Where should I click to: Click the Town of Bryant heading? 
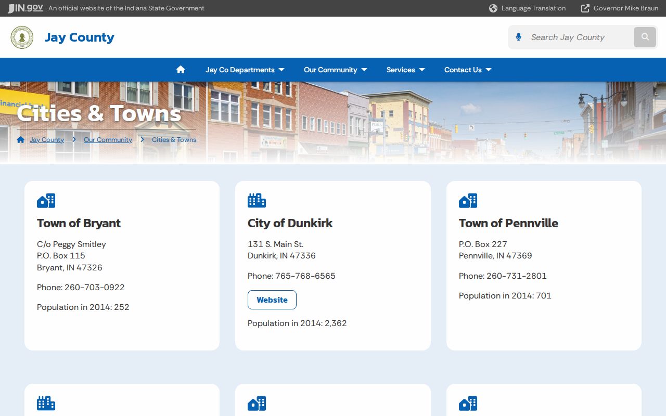(79, 223)
